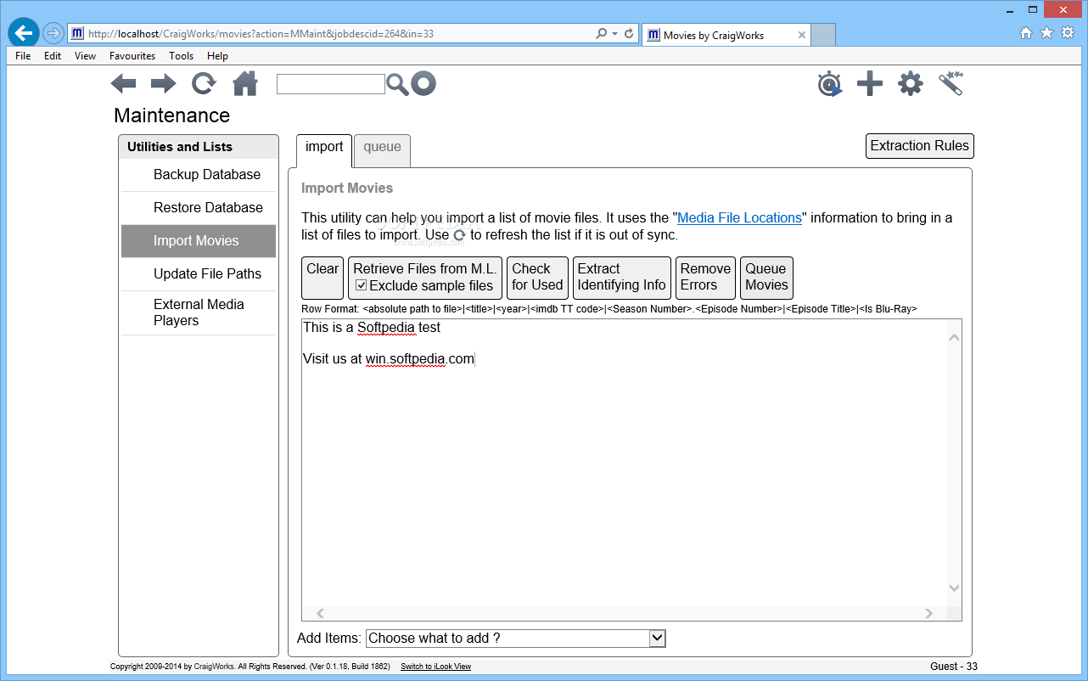Screen dimensions: 1088x681
Task: Click the address bar search icon
Action: 602,34
